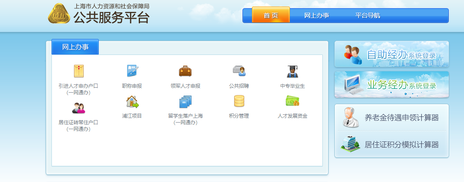464x182 pixels.
Task: Click the 公共服务平台 site title
Action: tap(112, 17)
